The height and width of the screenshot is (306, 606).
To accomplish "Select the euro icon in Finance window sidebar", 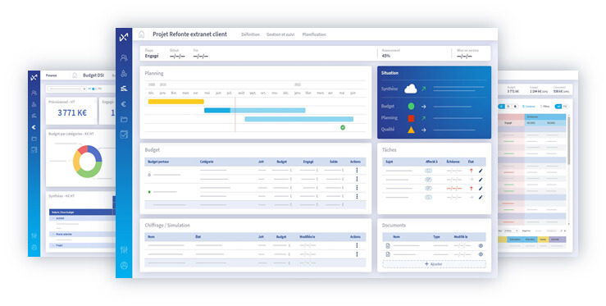I will pos(34,127).
